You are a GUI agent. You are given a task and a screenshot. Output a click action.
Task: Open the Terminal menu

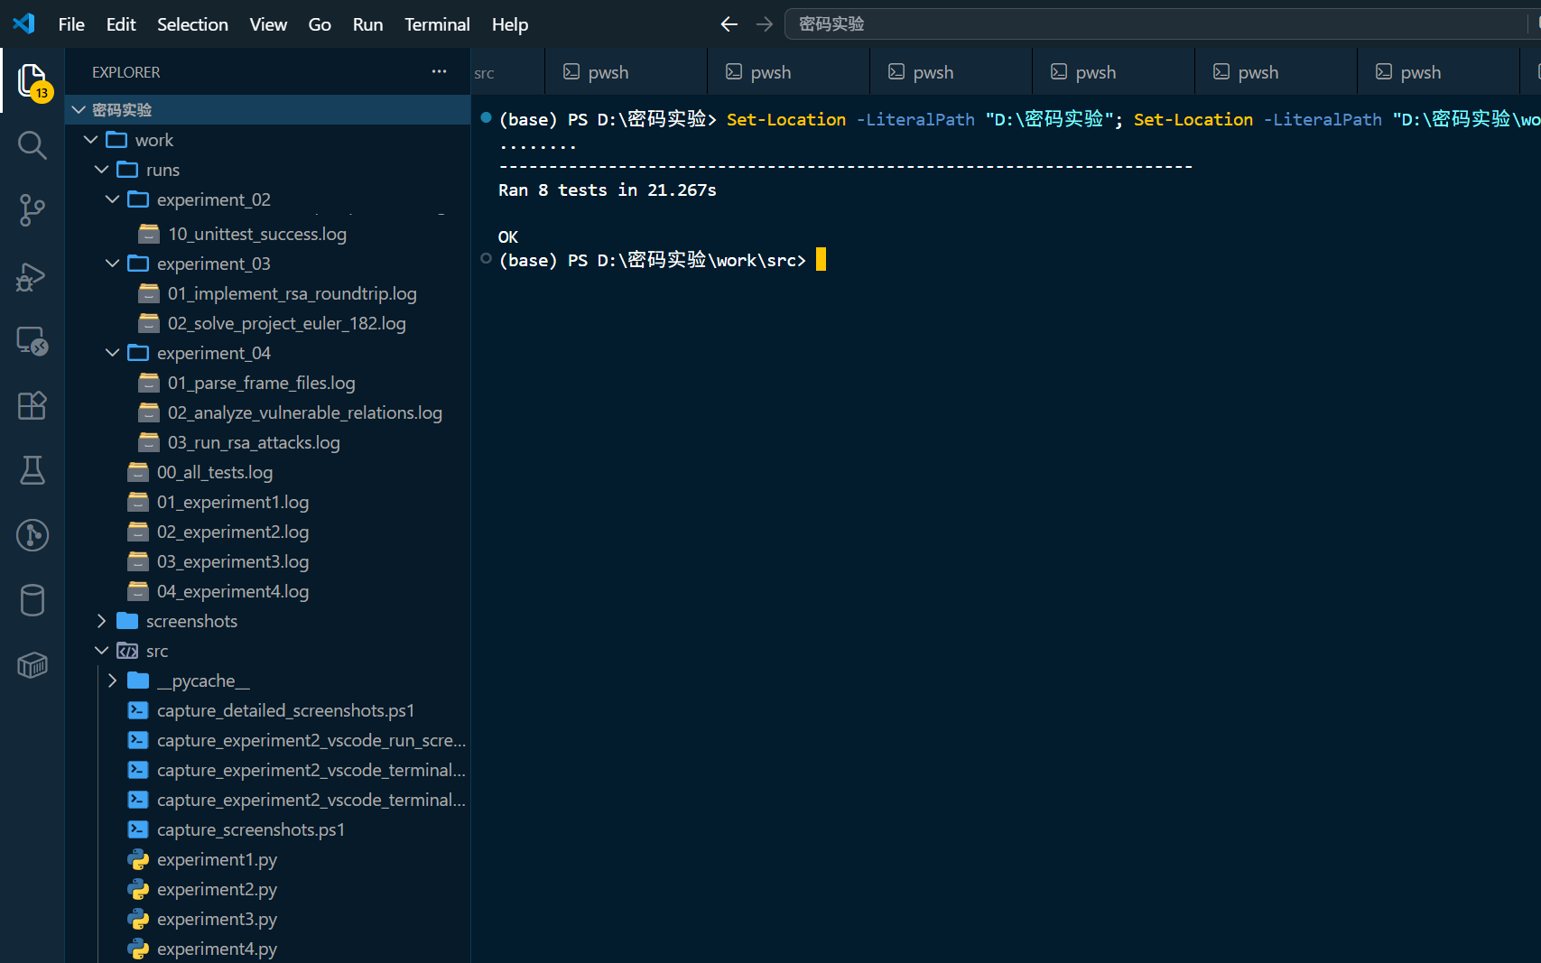(437, 24)
